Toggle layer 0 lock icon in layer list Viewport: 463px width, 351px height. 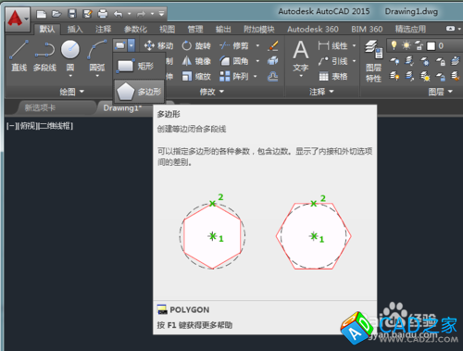click(419, 45)
